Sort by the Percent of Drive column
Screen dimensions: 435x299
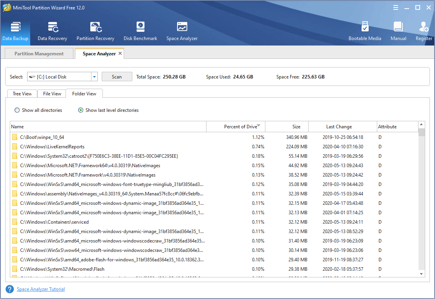point(240,127)
